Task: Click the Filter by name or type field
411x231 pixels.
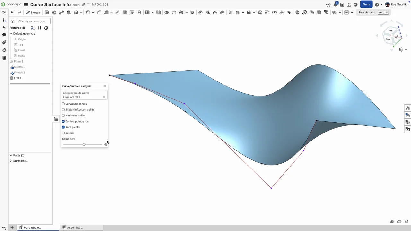Action: coord(33,21)
